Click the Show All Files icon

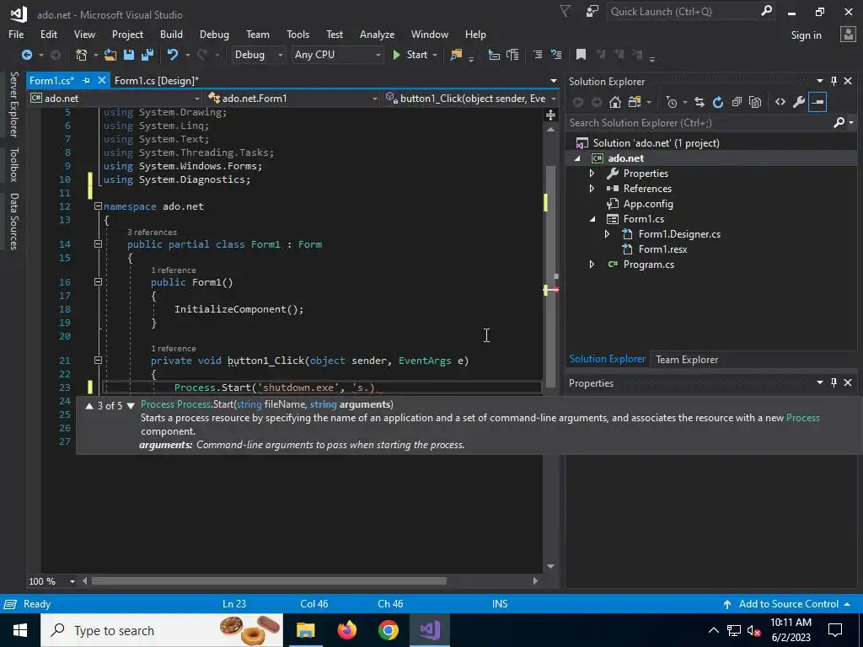[x=755, y=102]
